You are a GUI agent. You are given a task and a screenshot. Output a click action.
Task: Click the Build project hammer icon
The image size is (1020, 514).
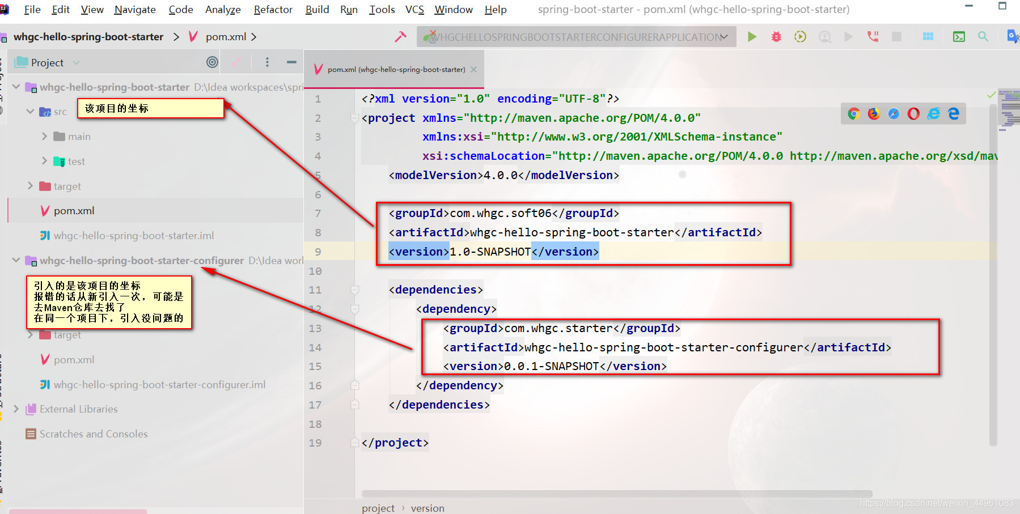coord(401,37)
